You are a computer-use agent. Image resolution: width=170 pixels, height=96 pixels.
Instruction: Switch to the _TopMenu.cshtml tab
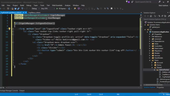[34, 13]
